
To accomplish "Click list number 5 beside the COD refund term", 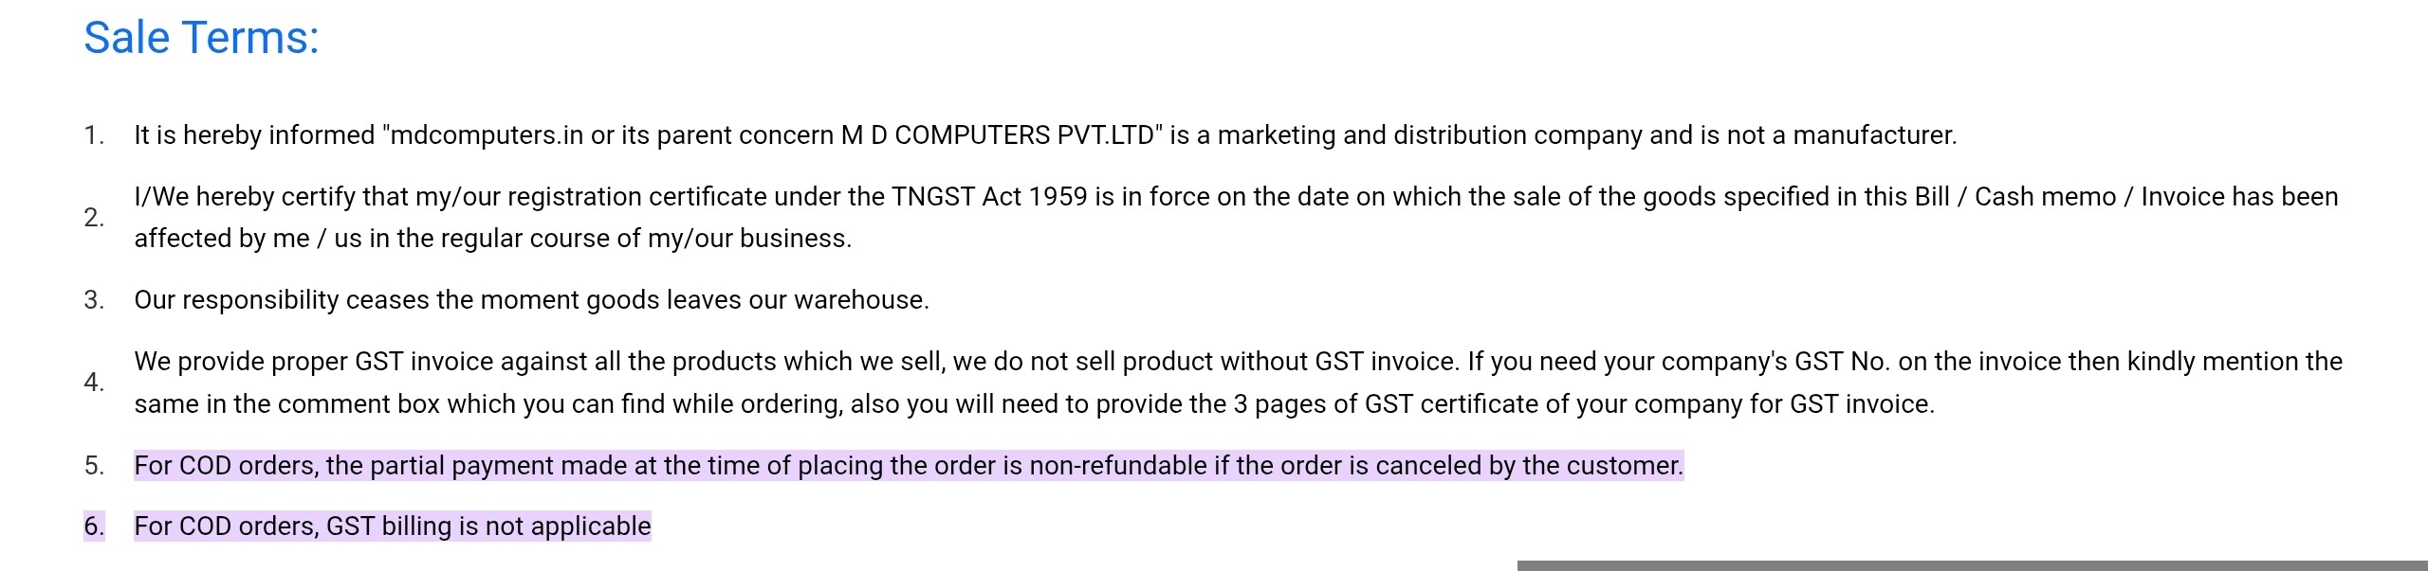I will tap(93, 466).
